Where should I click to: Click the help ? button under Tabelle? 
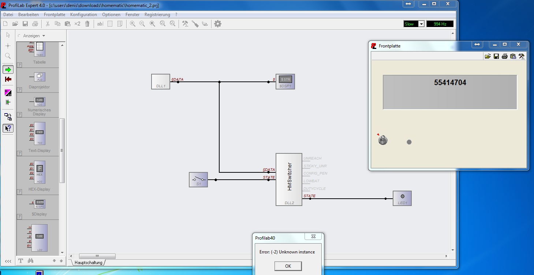coord(19,65)
